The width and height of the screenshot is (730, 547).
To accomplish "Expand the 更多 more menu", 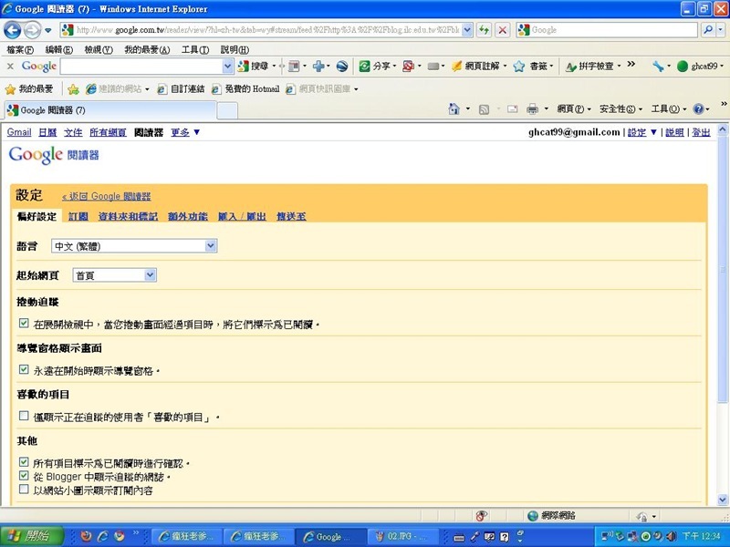I will click(185, 132).
